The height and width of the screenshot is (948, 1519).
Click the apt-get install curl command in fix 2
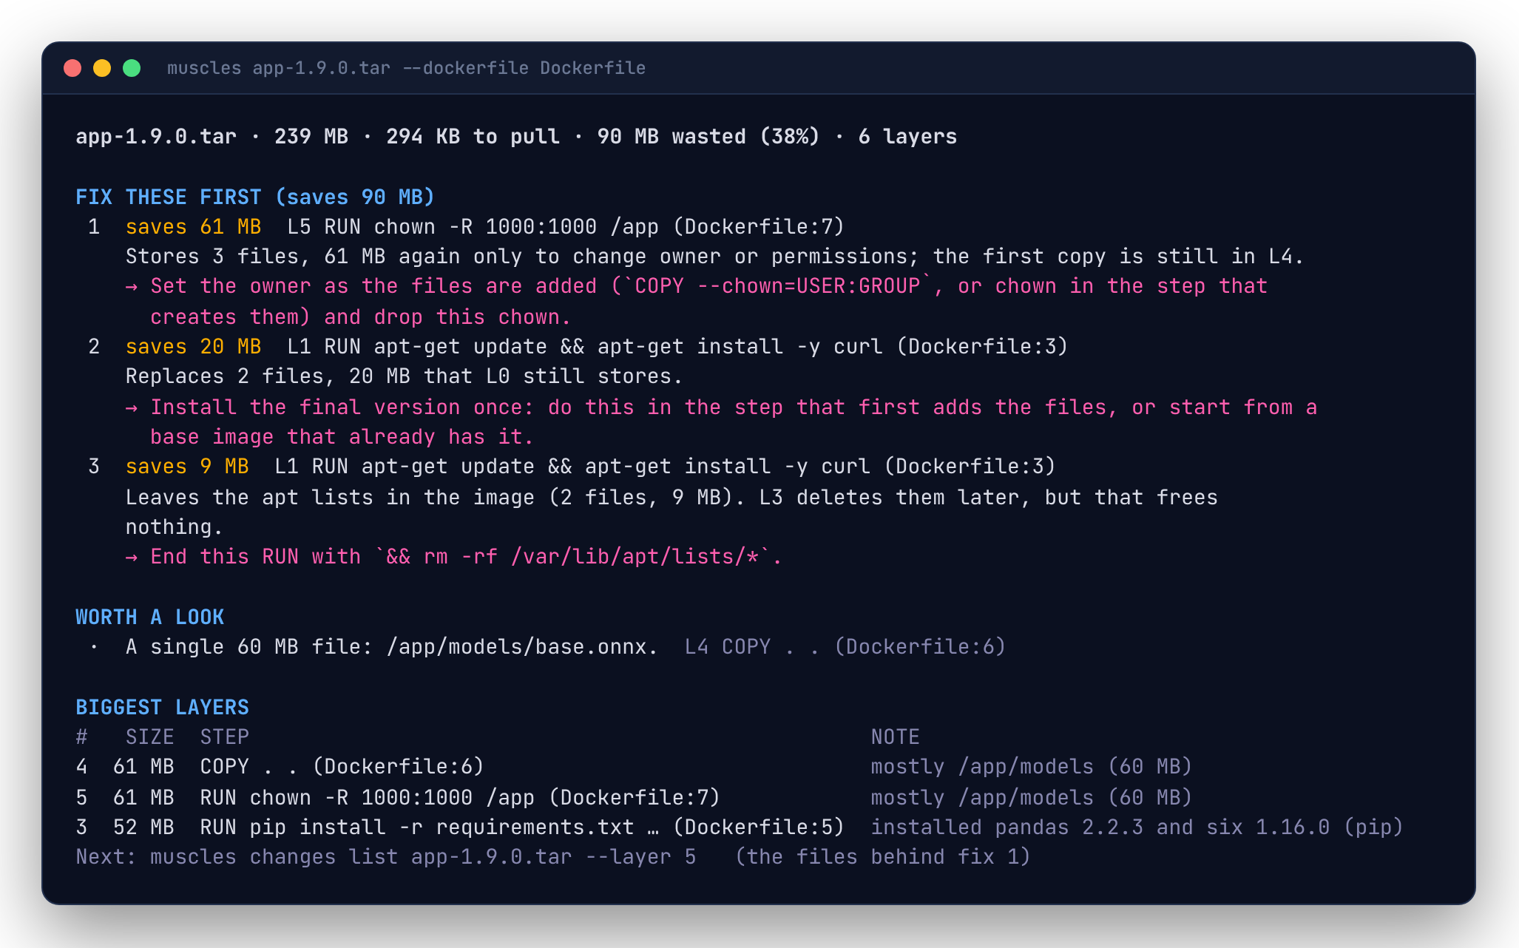[x=677, y=347]
